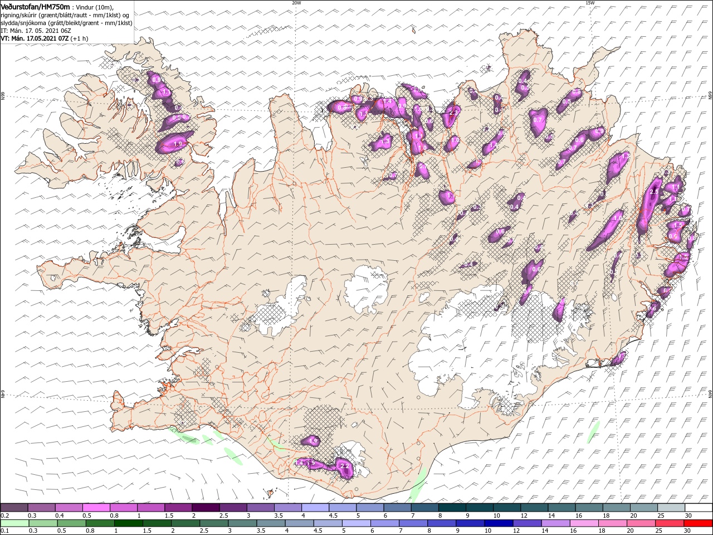The width and height of the screenshot is (713, 535).
Task: Pick upper legend swatch between 0.2 and 0.3
Action: 14,507
